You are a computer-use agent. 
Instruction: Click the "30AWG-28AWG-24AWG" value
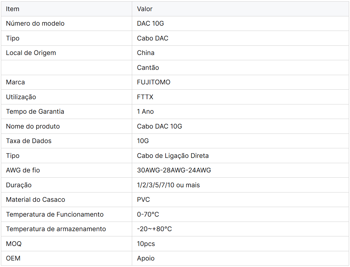pos(174,170)
